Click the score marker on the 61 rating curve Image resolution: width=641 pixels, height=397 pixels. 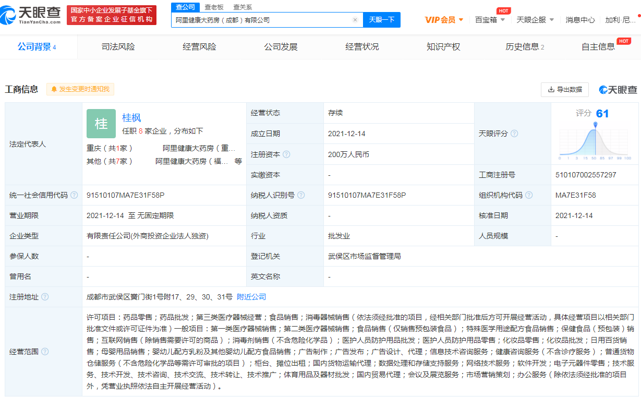[x=596, y=124]
